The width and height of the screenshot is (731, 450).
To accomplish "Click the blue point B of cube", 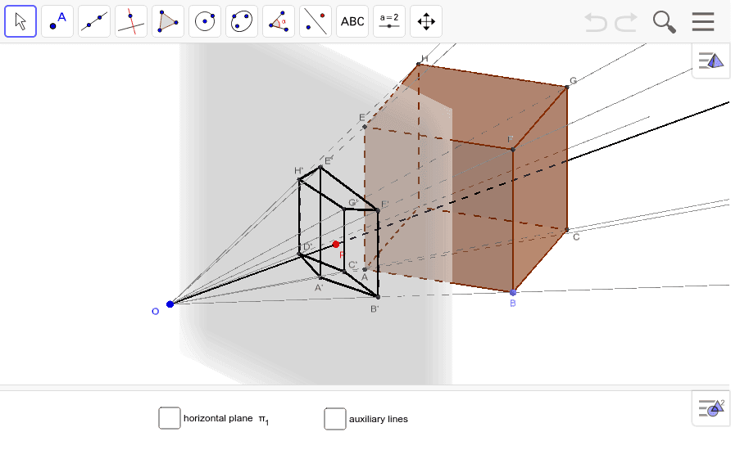I will tap(513, 292).
